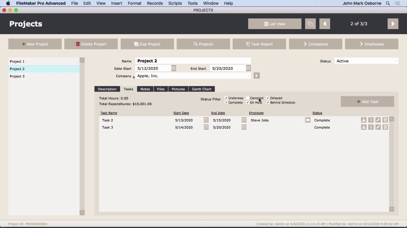The width and height of the screenshot is (407, 228).
Task: Sort by Status column header
Action: [317, 113]
